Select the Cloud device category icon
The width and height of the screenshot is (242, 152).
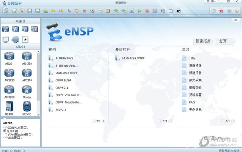(15, 39)
